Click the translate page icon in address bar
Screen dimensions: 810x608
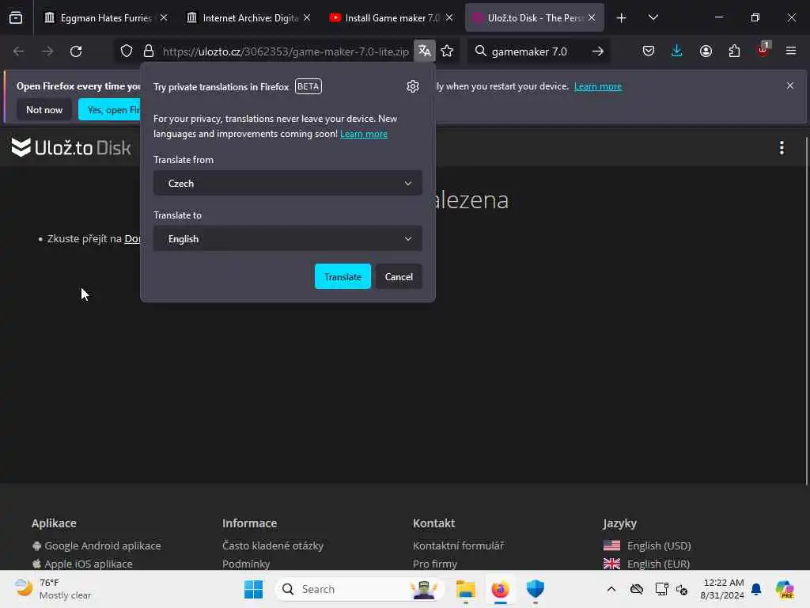pyautogui.click(x=425, y=51)
